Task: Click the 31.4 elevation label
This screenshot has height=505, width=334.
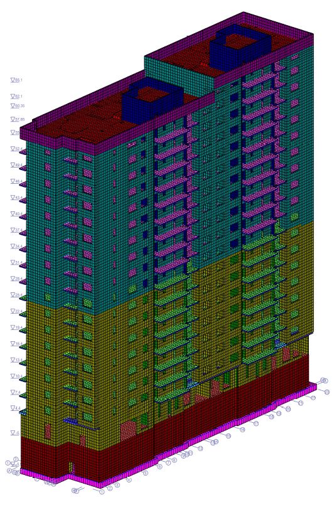Action: point(16,262)
